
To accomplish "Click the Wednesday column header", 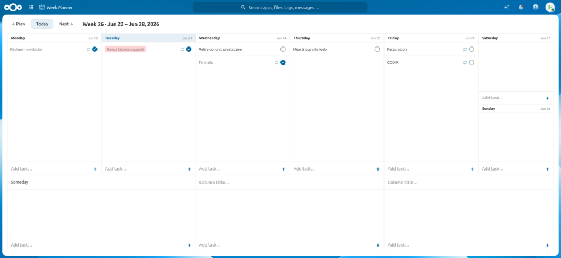I will pos(243,38).
